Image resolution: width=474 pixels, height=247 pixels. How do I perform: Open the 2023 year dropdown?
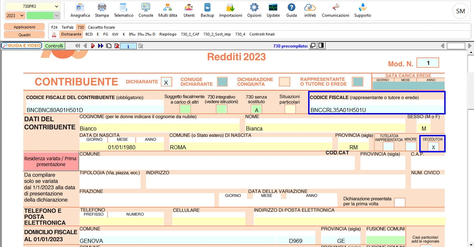[x=15, y=15]
